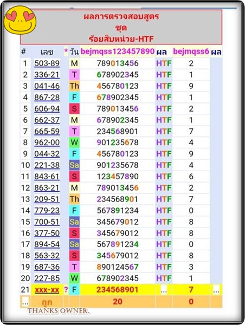This screenshot has height=325, width=245.
Task: Click the bejmqss6 column header
Action: 191,51
